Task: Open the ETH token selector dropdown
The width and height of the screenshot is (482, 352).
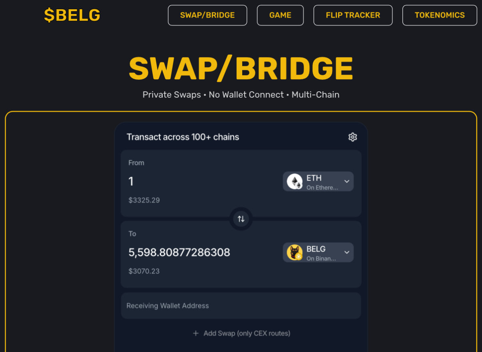Action: tap(318, 181)
